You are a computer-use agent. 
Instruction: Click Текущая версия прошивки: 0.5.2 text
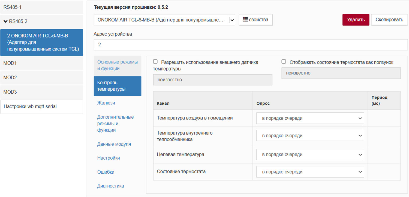(131, 7)
